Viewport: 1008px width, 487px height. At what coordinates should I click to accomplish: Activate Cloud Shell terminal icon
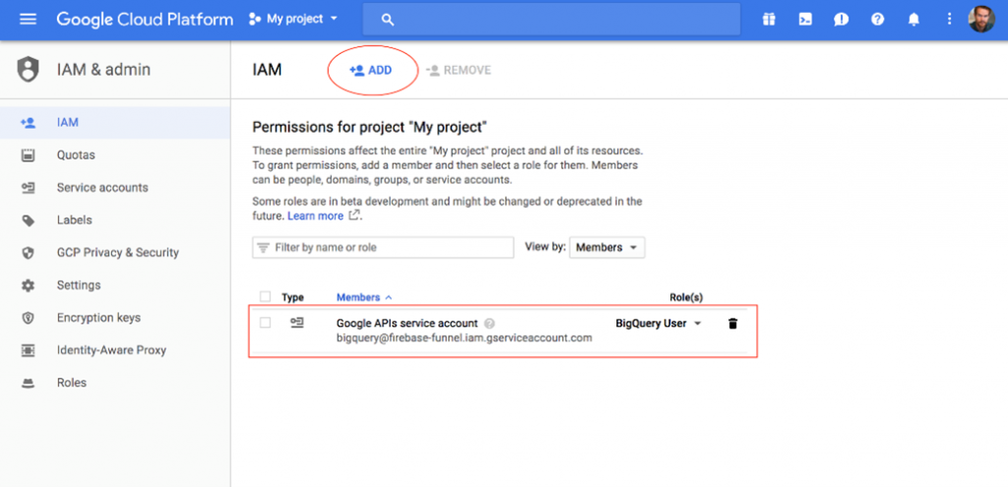click(x=805, y=20)
